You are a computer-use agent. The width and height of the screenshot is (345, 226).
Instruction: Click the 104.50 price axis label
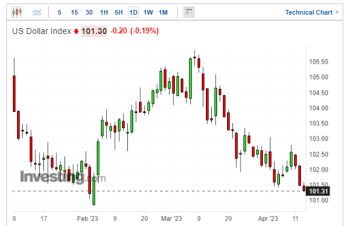pyautogui.click(x=319, y=93)
